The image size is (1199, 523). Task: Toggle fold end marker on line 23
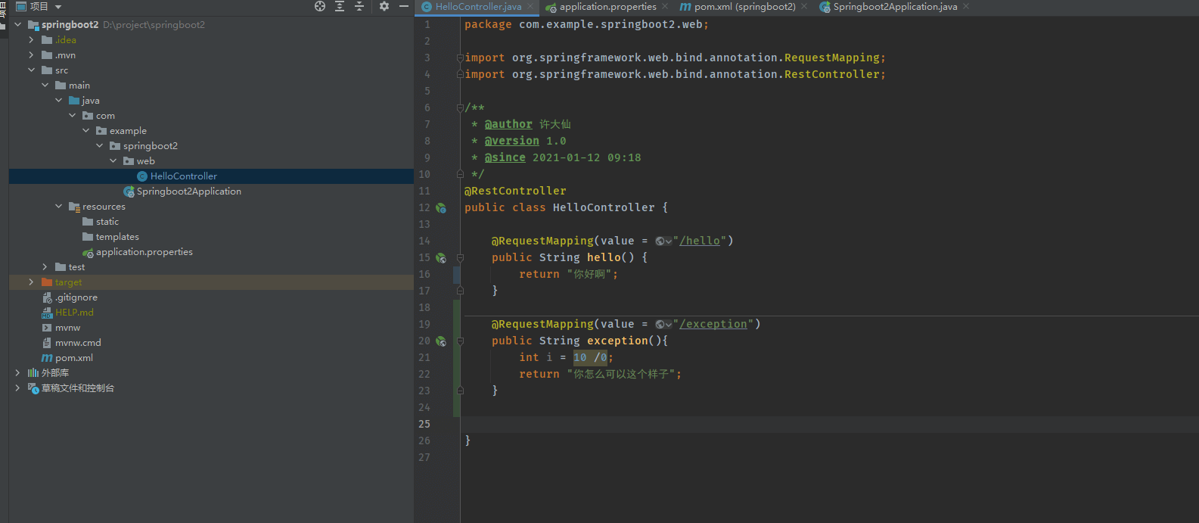point(460,391)
